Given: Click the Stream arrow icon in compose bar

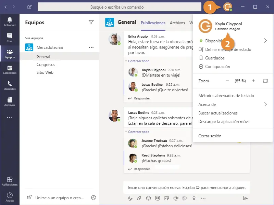Looking at the screenshot, I should tap(185, 198).
